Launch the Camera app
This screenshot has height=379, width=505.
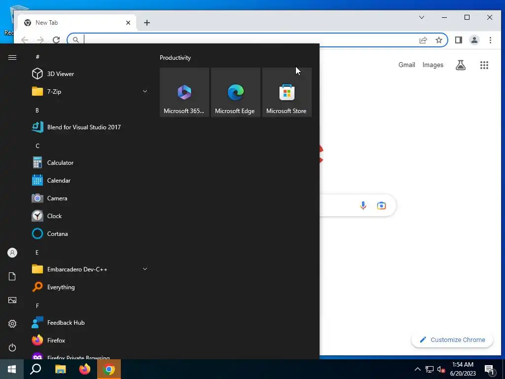click(x=90, y=198)
